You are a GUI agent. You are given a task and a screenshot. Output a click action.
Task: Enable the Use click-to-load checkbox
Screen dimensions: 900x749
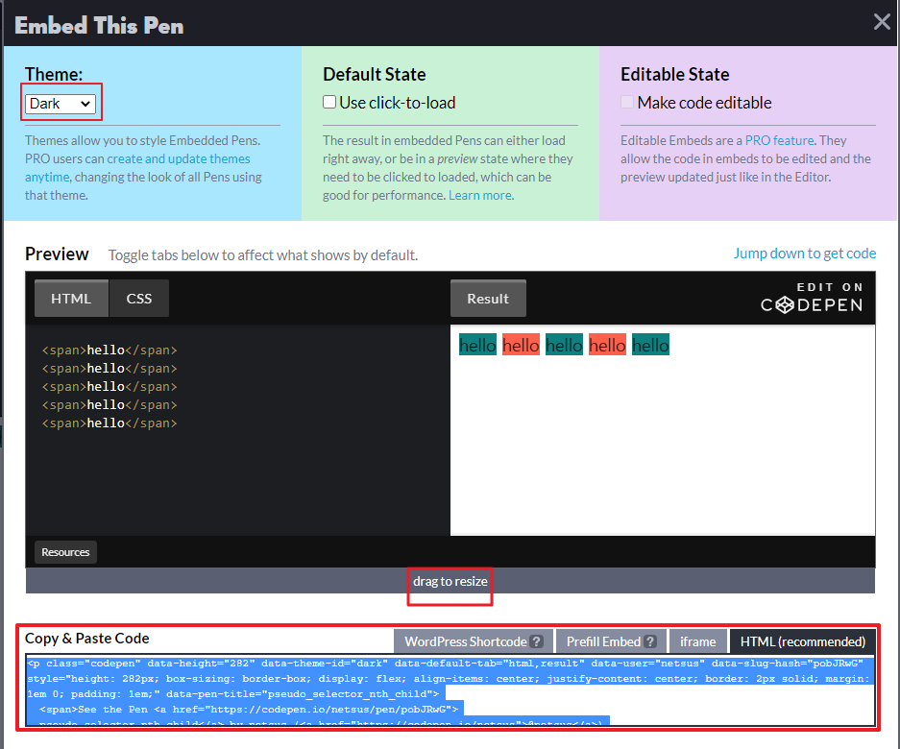329,102
